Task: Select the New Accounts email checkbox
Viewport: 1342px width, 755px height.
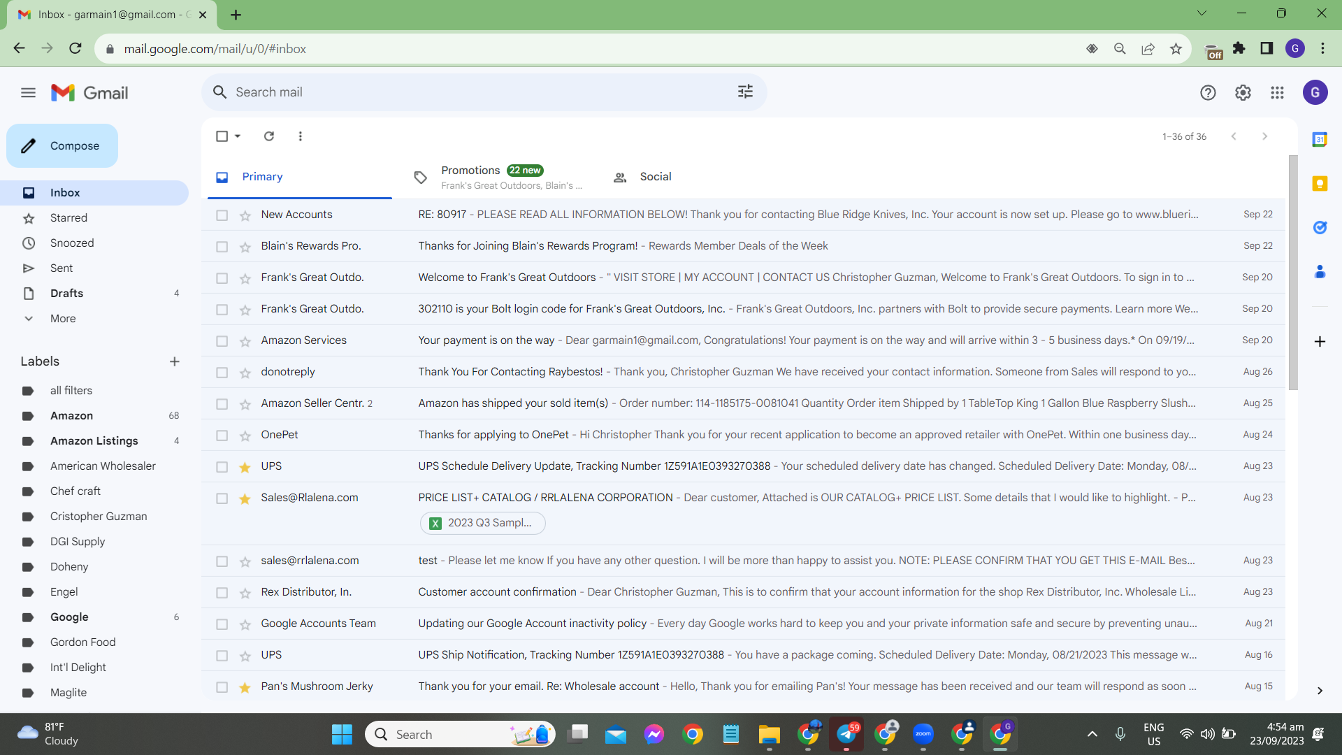Action: click(x=222, y=215)
